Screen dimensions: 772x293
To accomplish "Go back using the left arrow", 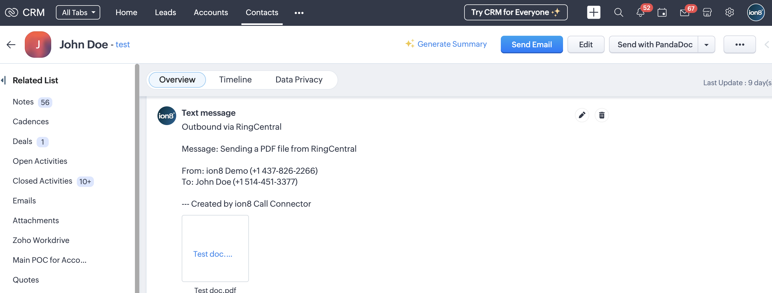I will click(x=11, y=45).
